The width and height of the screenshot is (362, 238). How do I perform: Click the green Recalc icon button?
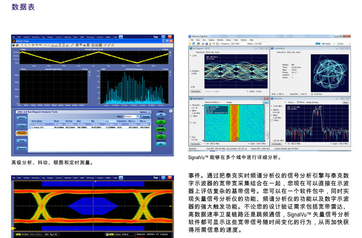point(161,122)
